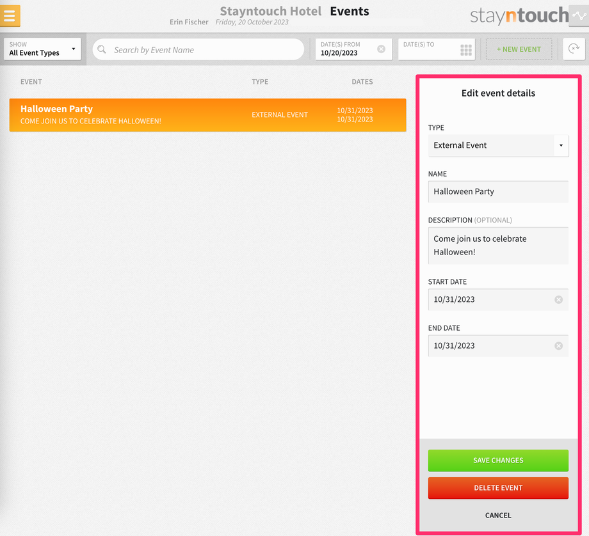
Task: Click the Events page heading
Action: 350,12
